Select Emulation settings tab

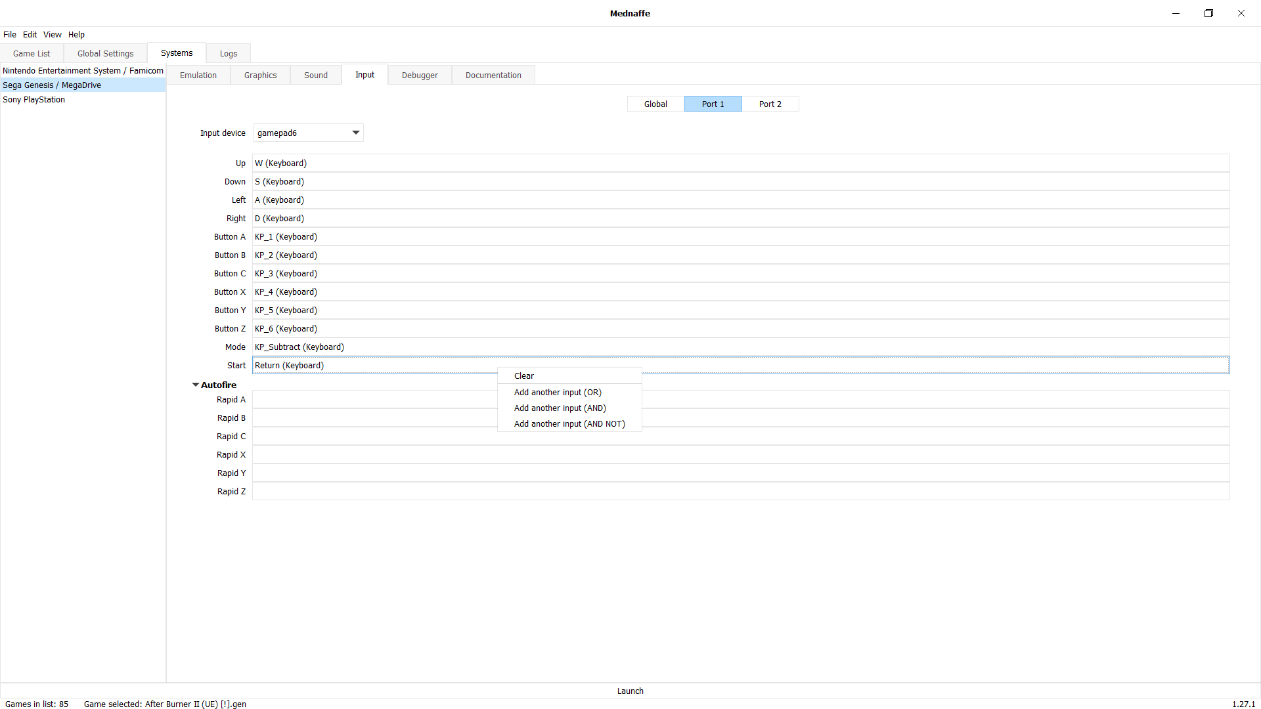tap(199, 74)
